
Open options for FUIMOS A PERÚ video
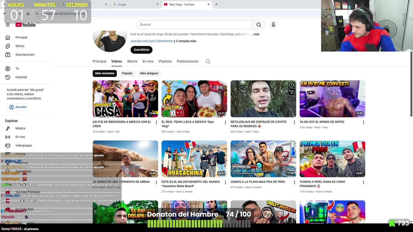coord(363,182)
